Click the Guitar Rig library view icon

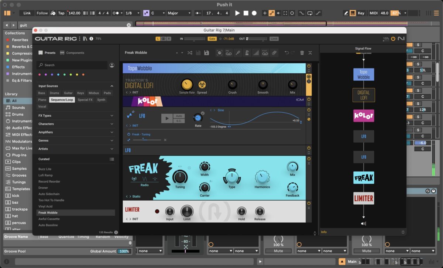pyautogui.click(x=85, y=38)
